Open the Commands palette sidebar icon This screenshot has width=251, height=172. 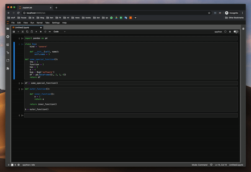[x=8, y=44]
